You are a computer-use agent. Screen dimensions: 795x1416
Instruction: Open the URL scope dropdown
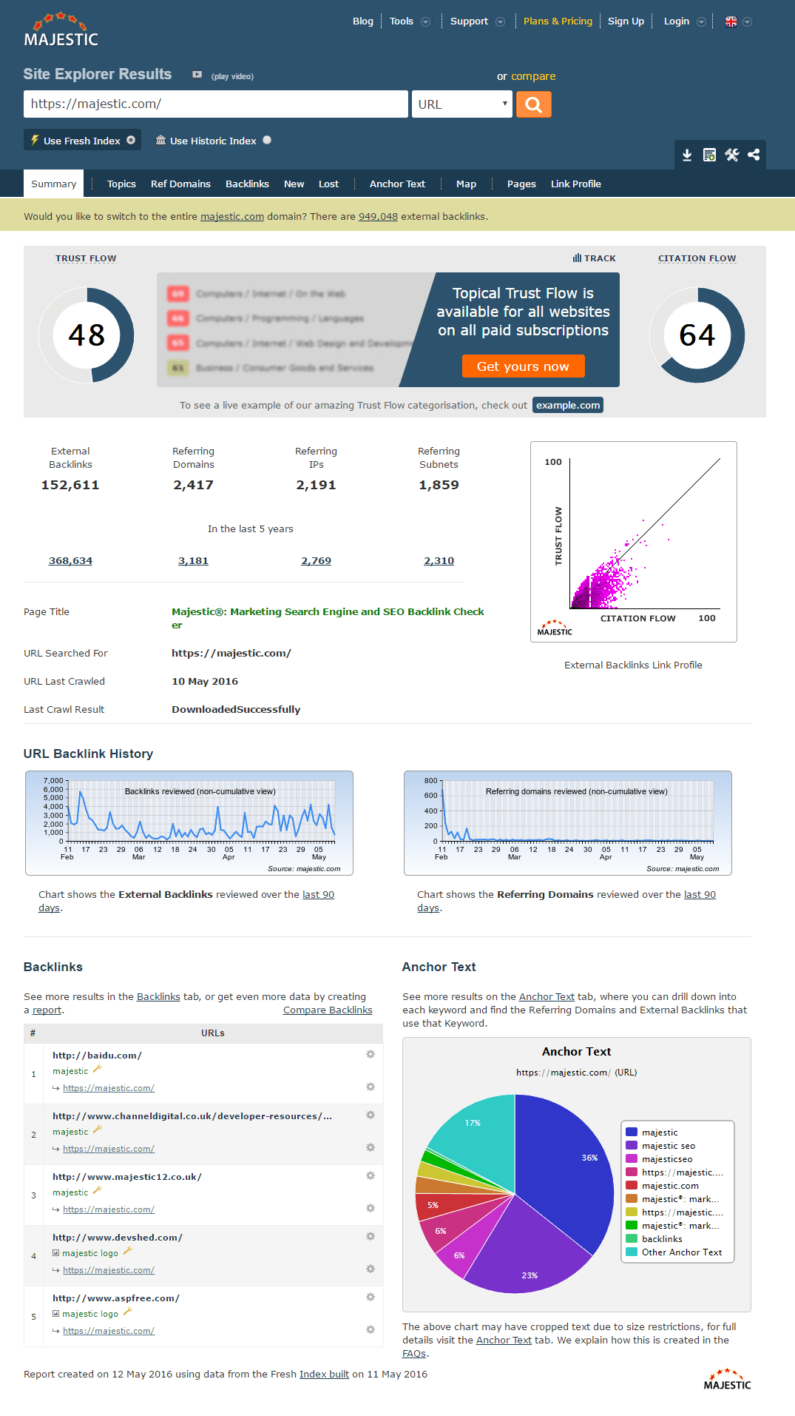pyautogui.click(x=463, y=104)
